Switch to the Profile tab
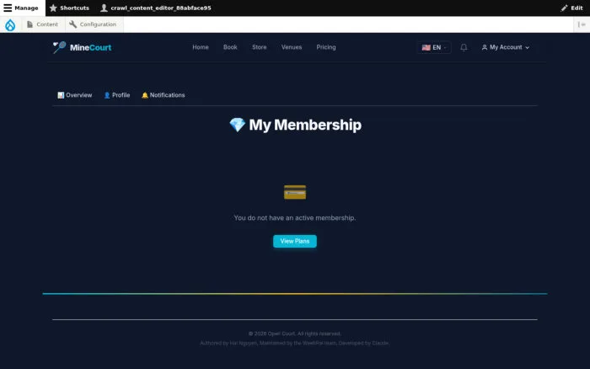The height and width of the screenshot is (369, 590). click(116, 95)
